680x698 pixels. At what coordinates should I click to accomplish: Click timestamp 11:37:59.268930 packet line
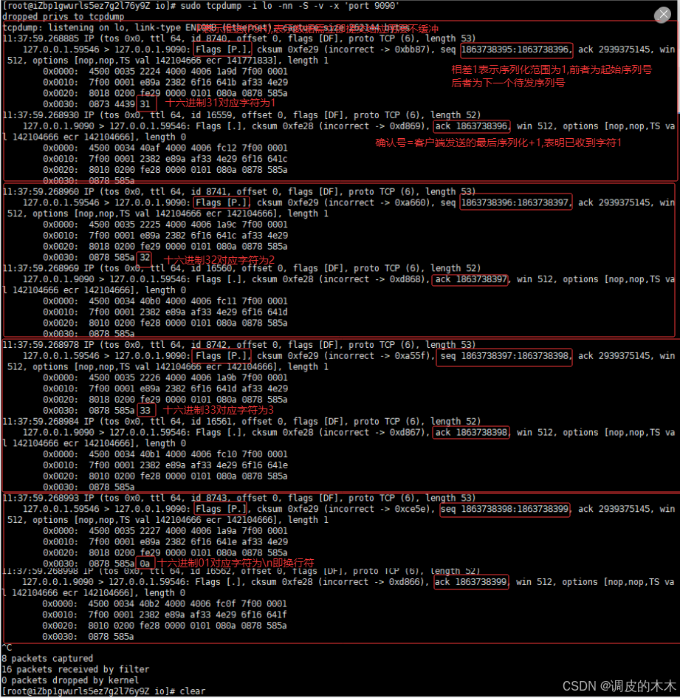click(241, 114)
